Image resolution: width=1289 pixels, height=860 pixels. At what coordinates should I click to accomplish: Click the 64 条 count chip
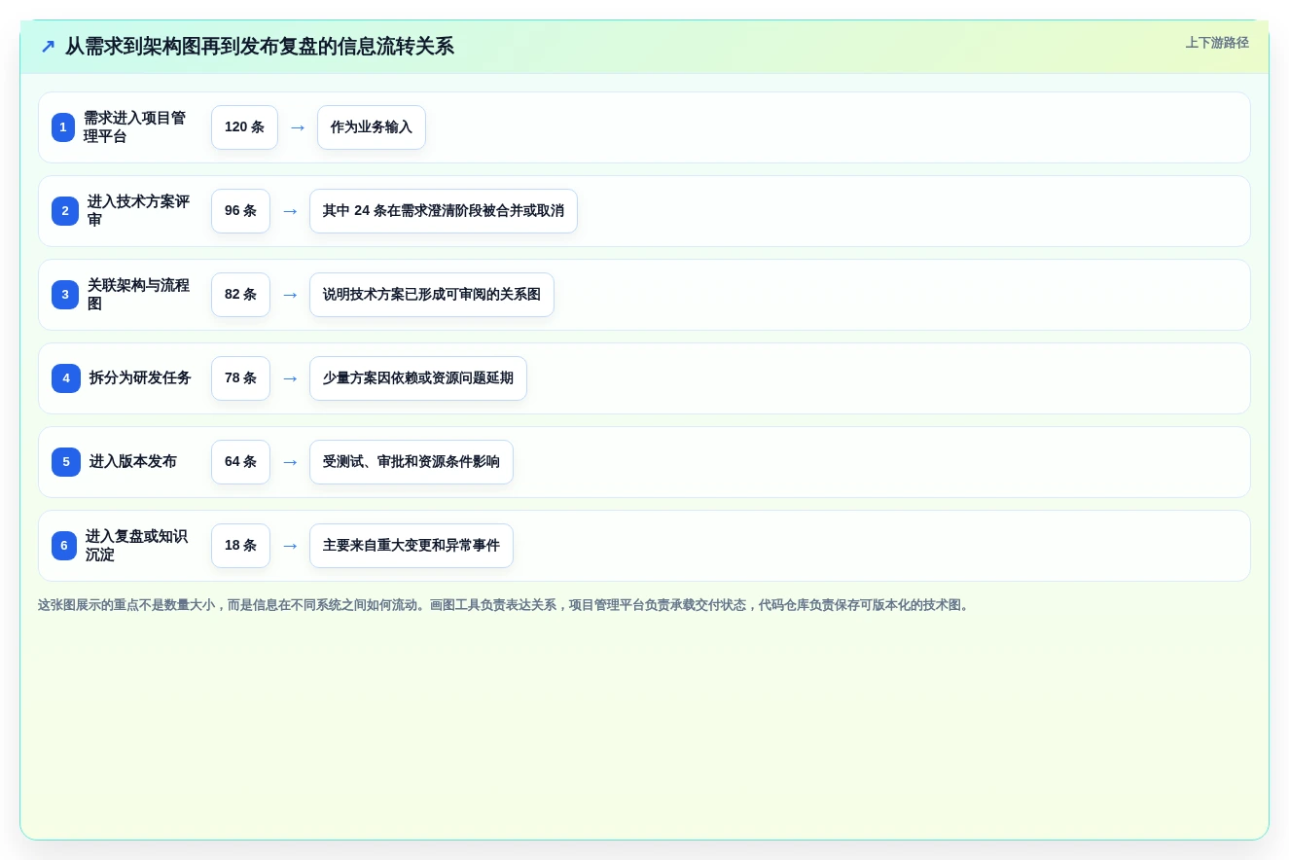240,462
